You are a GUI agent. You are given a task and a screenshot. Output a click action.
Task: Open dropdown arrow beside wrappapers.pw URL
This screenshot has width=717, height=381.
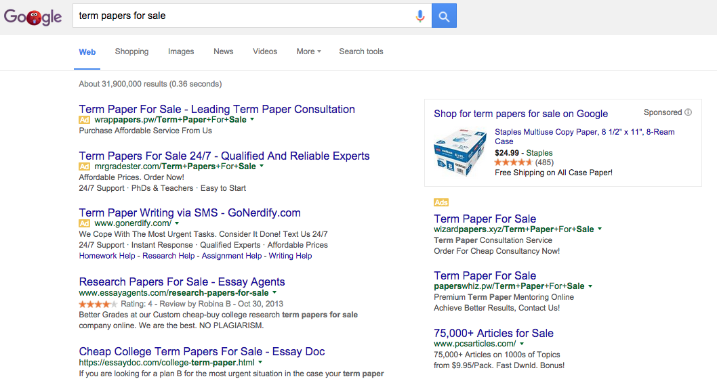252,119
